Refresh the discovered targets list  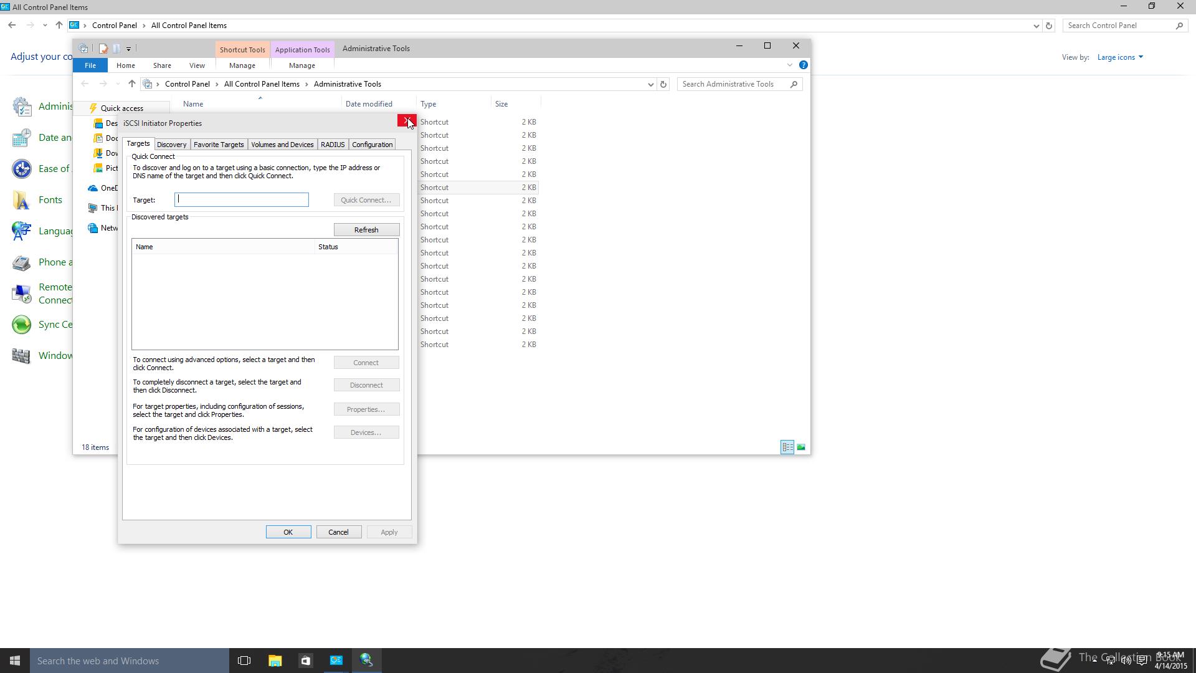tap(366, 230)
